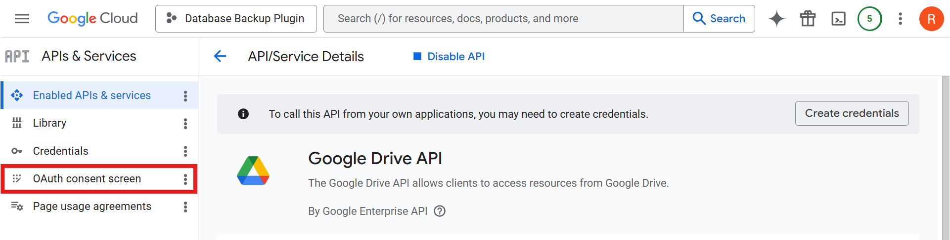Image resolution: width=950 pixels, height=240 pixels.
Task: Open the Gemini sparkle assistant icon
Action: pos(776,19)
